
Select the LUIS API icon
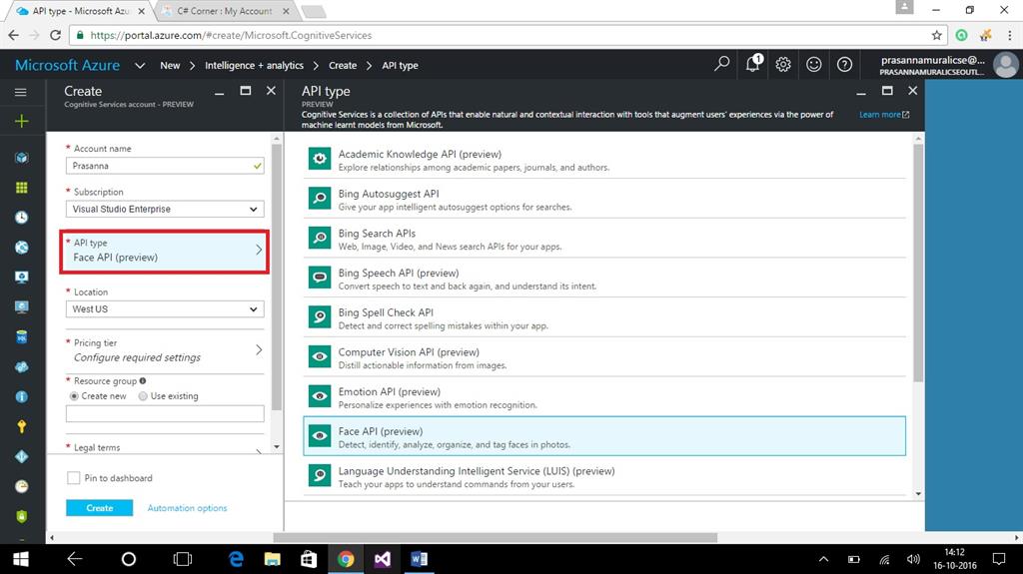tap(320, 475)
